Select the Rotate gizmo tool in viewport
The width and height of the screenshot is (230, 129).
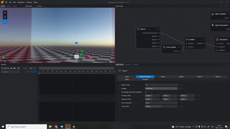pyautogui.click(x=5, y=17)
